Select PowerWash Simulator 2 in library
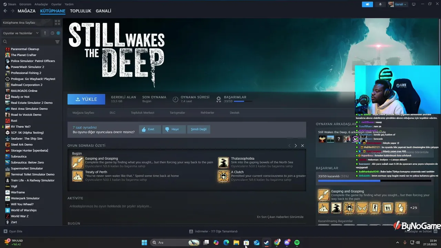This screenshot has height=248, width=441. coord(27,67)
